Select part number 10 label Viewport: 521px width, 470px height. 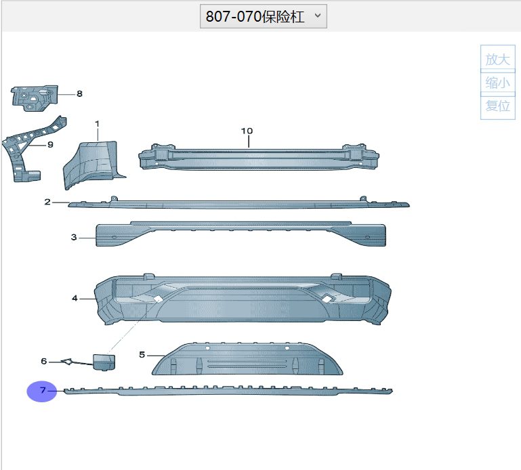tap(247, 131)
